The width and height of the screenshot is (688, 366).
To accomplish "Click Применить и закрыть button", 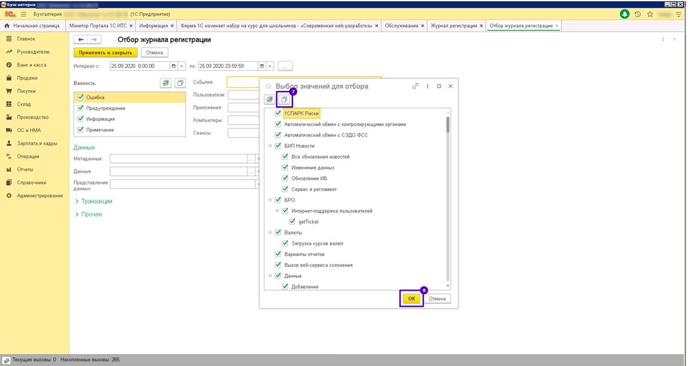I will [x=105, y=52].
